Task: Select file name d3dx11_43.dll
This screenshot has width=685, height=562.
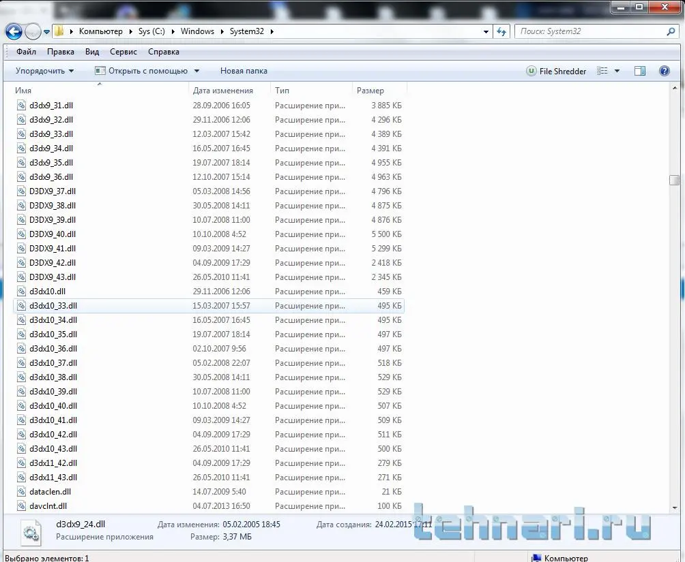Action: [x=53, y=478]
